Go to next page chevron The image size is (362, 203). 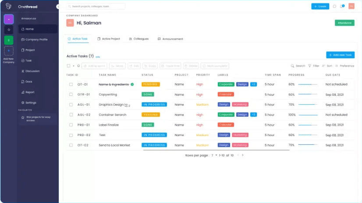pyautogui.click(x=242, y=155)
